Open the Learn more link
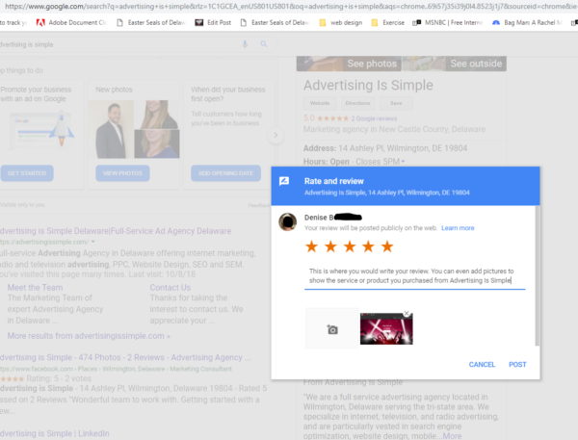This screenshot has height=440, width=578. click(458, 228)
